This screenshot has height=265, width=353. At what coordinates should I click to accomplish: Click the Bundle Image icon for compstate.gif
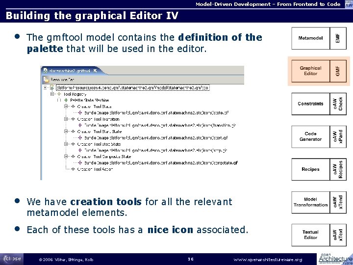(80, 162)
